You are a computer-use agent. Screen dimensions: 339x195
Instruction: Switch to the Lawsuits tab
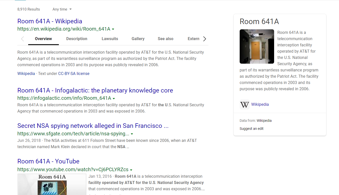(110, 39)
